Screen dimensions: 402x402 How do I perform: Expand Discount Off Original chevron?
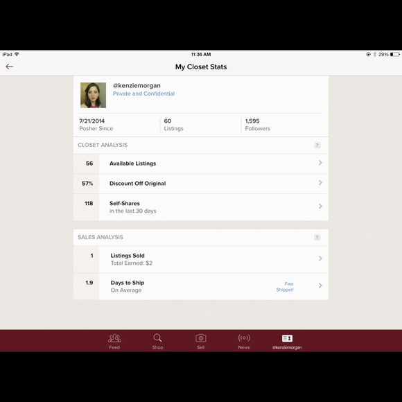point(320,183)
